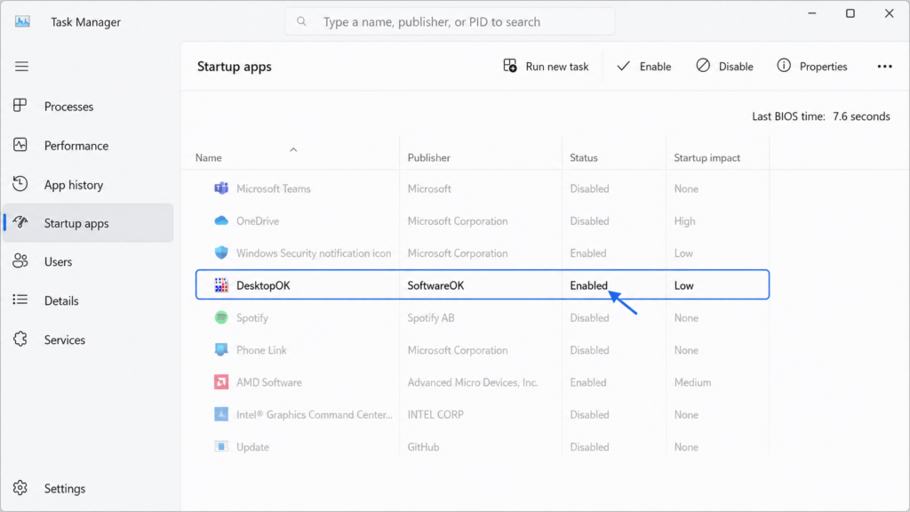
Task: Select the Microsoft Teams row name
Action: (274, 188)
